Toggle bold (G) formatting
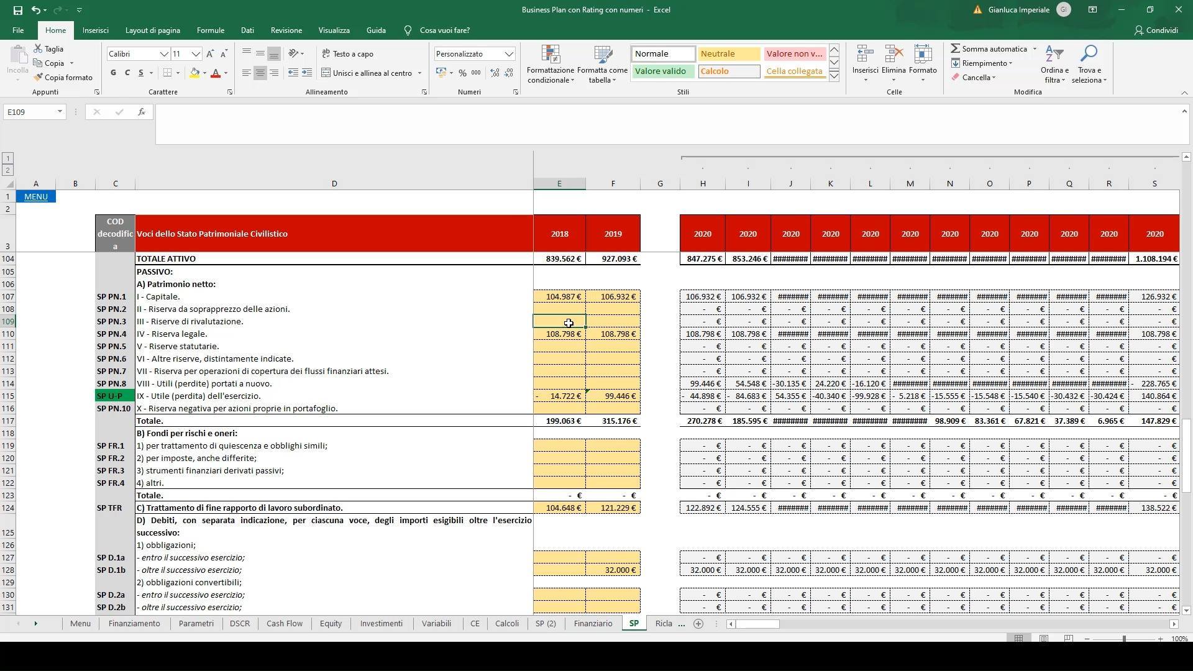The width and height of the screenshot is (1193, 671). [113, 73]
